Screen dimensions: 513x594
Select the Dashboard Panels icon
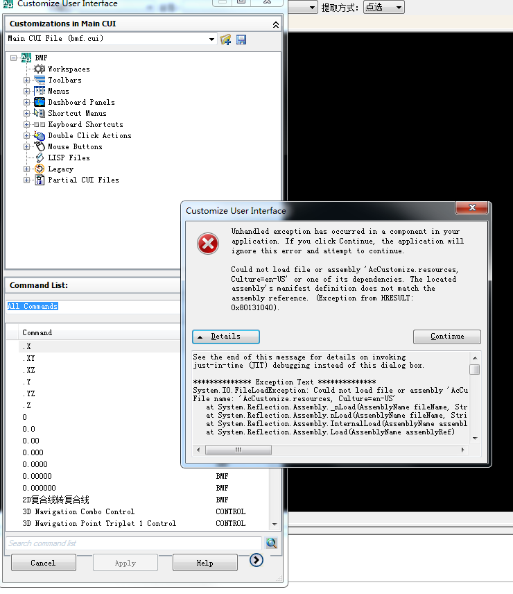pos(40,102)
